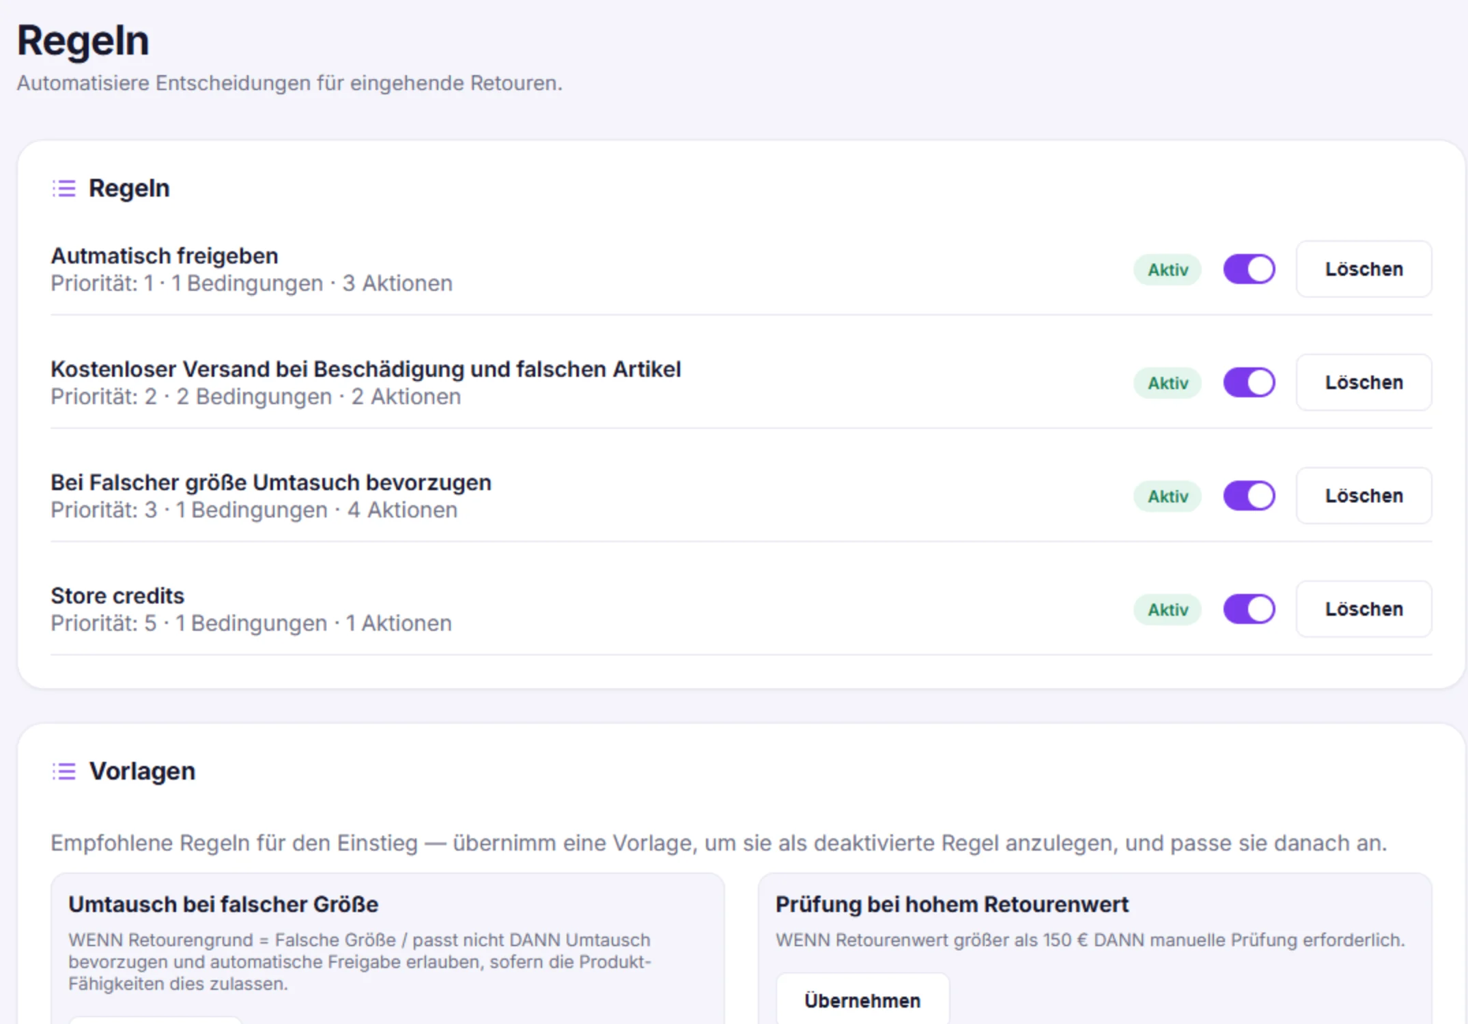The height and width of the screenshot is (1024, 1468).
Task: Deactivate the Store credits rule toggle
Action: (x=1249, y=609)
